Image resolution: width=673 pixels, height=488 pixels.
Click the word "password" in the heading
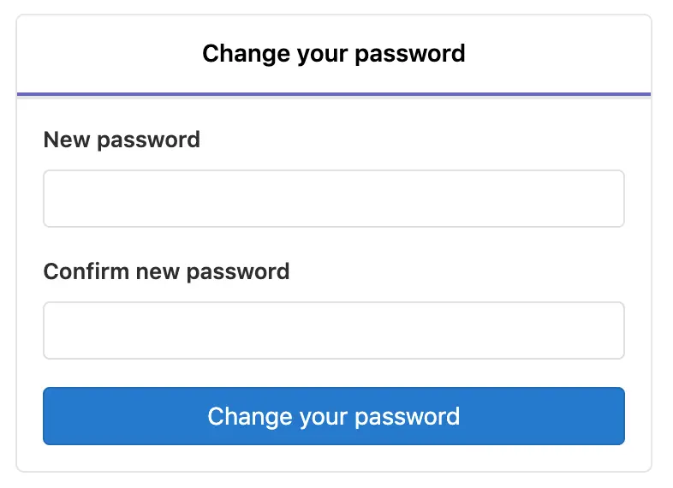(410, 55)
